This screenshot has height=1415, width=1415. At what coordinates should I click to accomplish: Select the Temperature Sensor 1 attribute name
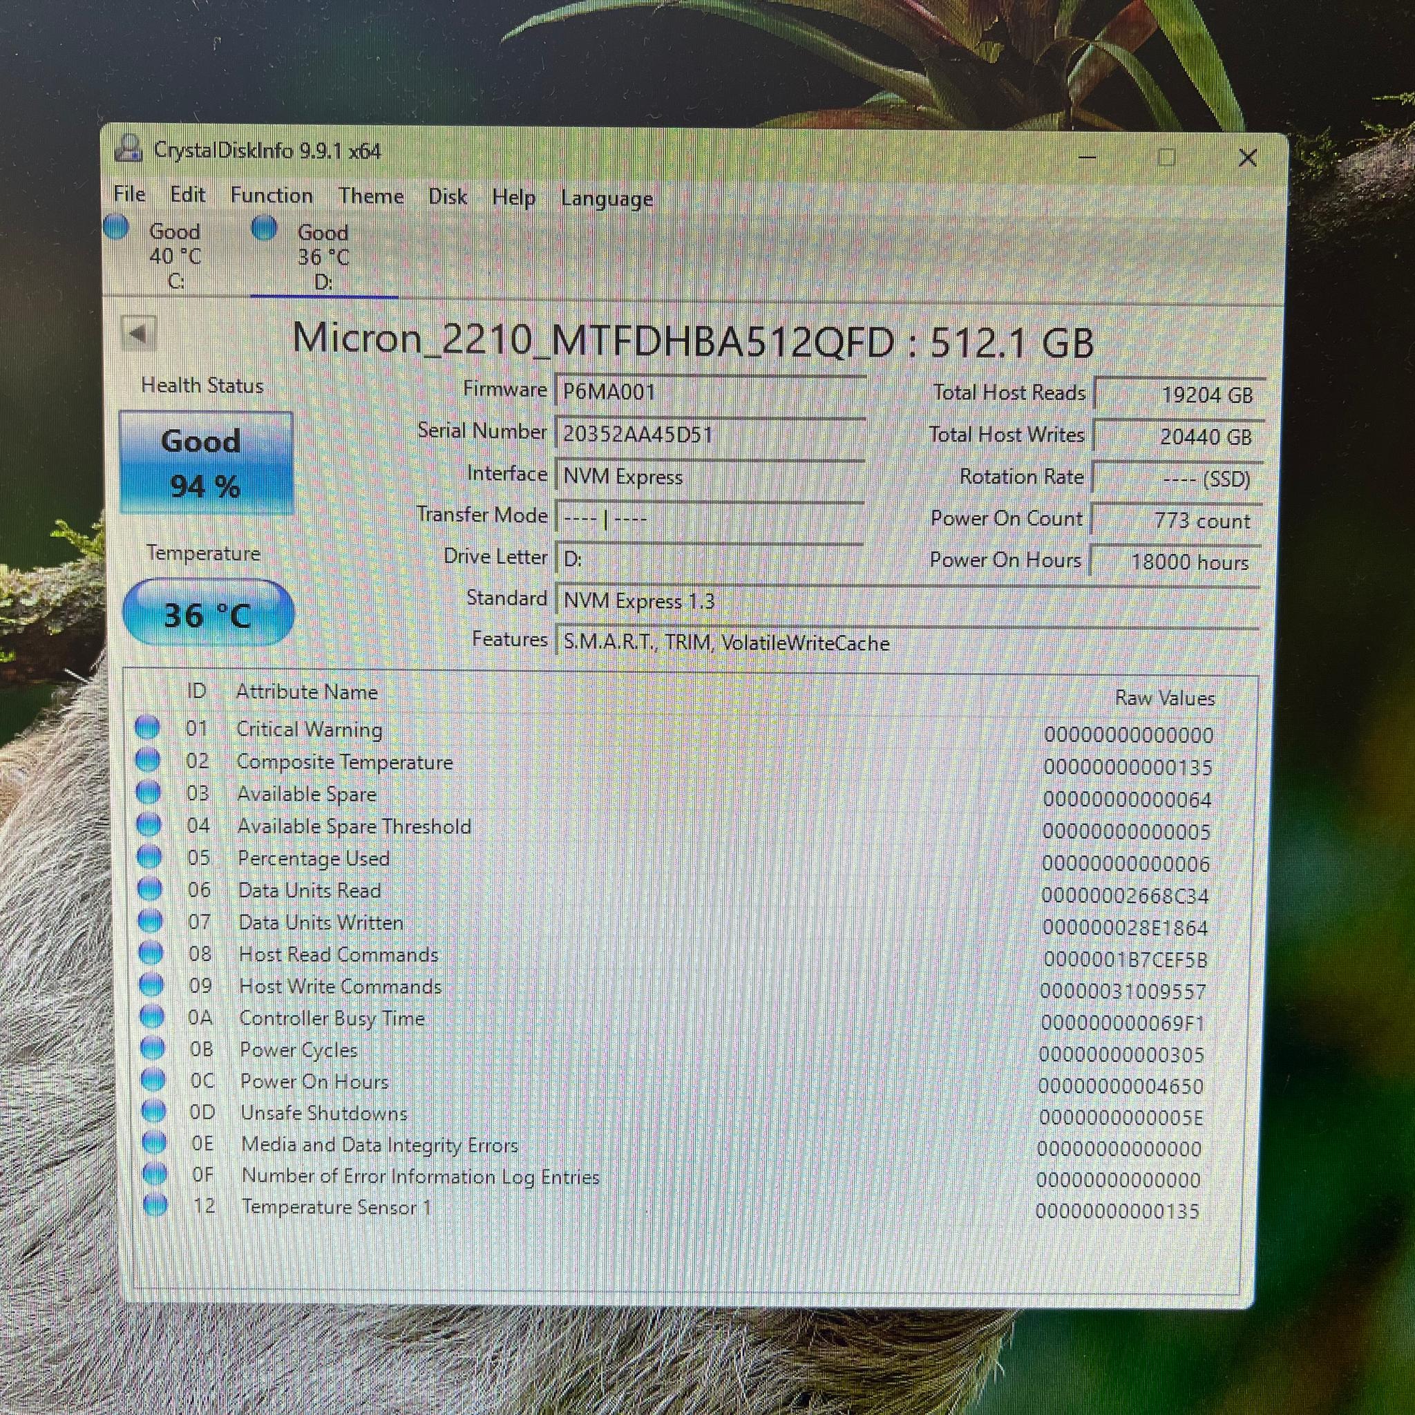tap(337, 1207)
